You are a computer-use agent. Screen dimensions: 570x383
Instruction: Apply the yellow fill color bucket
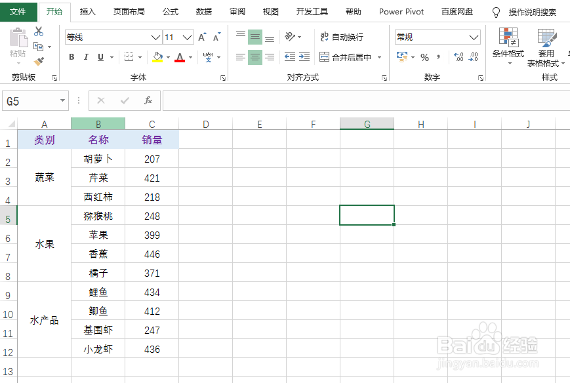[157, 57]
